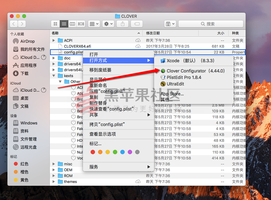Download themes folder via iCloud icon
The width and height of the screenshot is (271, 200).
coord(138,182)
